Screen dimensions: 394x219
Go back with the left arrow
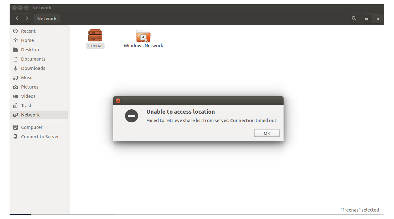point(17,18)
